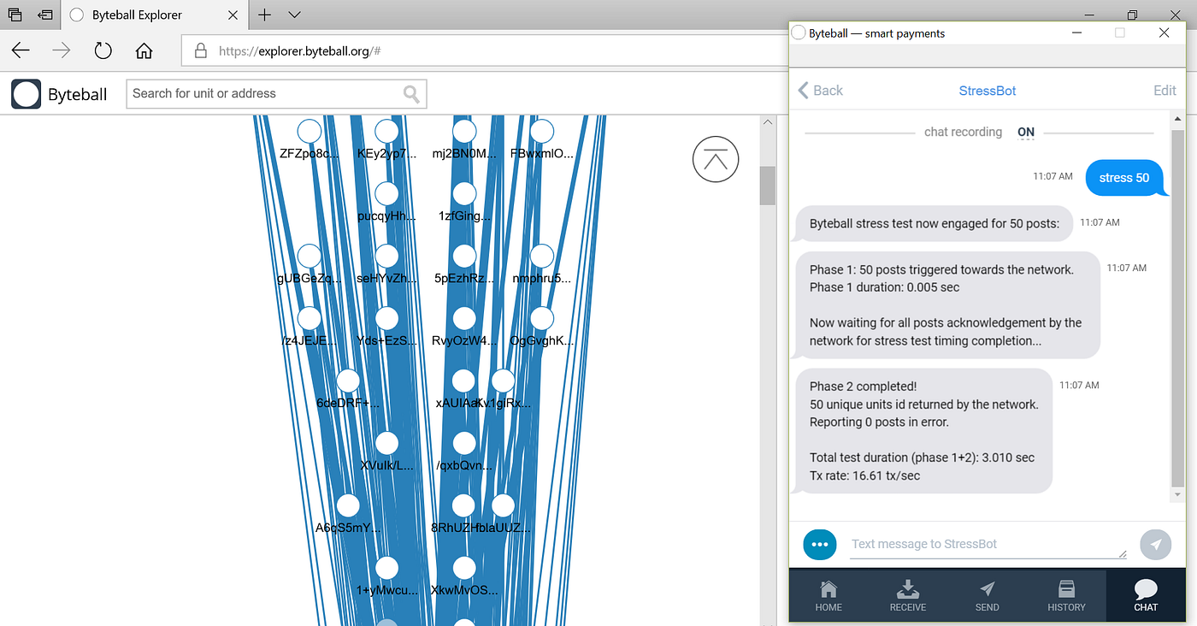Select the 1+yMwcu unit node
The height and width of the screenshot is (626, 1197).
(386, 568)
